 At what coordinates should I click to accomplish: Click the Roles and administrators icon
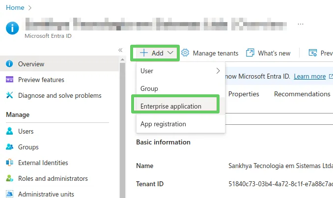[9, 178]
